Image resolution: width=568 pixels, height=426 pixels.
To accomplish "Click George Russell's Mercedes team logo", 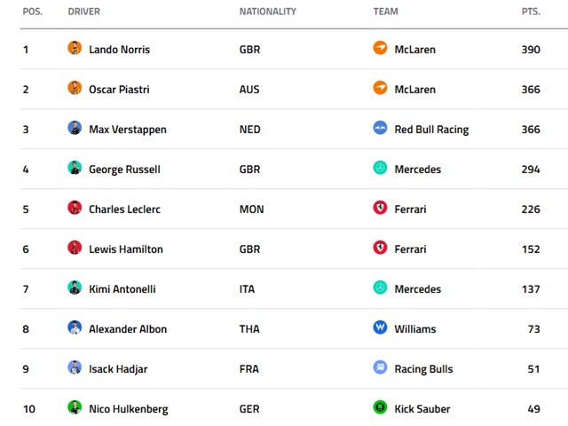I will (x=380, y=168).
